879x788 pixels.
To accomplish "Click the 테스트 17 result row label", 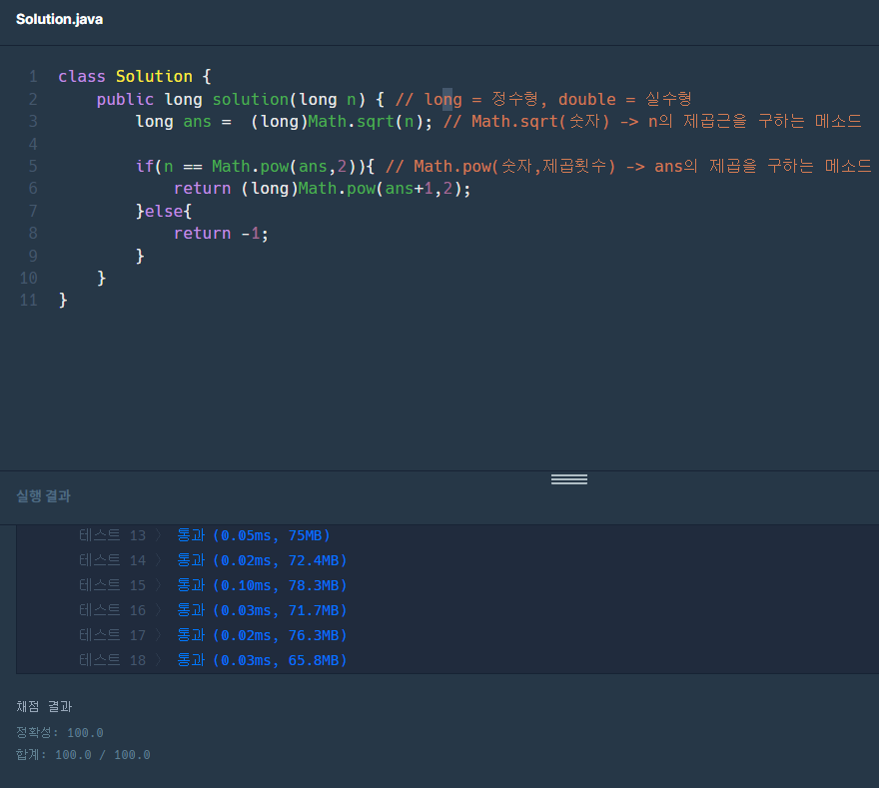I will click(x=112, y=635).
